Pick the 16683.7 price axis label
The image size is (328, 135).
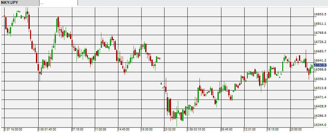pos(320,51)
